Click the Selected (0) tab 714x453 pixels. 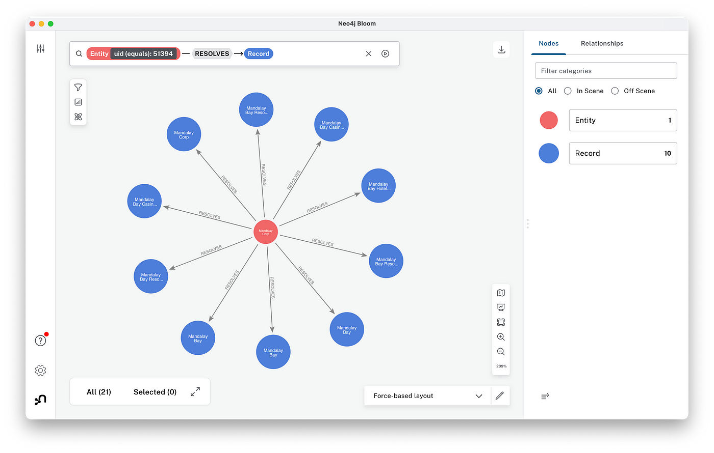(155, 392)
